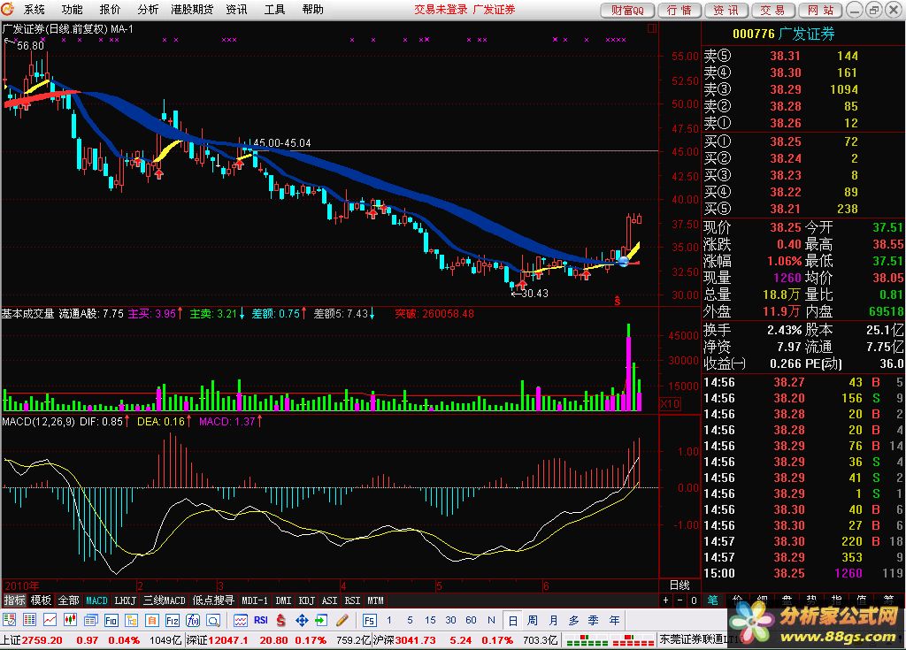Click the magnifier stock-screening icon
This screenshot has height=650, width=906.
click(x=213, y=621)
